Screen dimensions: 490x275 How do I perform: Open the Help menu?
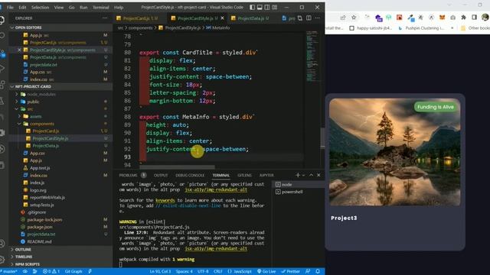pyautogui.click(x=119, y=7)
